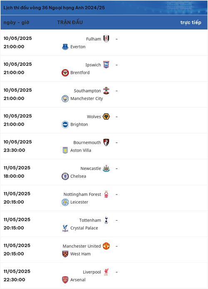Select the West Ham team name
208x289 pixels.
tap(80, 254)
